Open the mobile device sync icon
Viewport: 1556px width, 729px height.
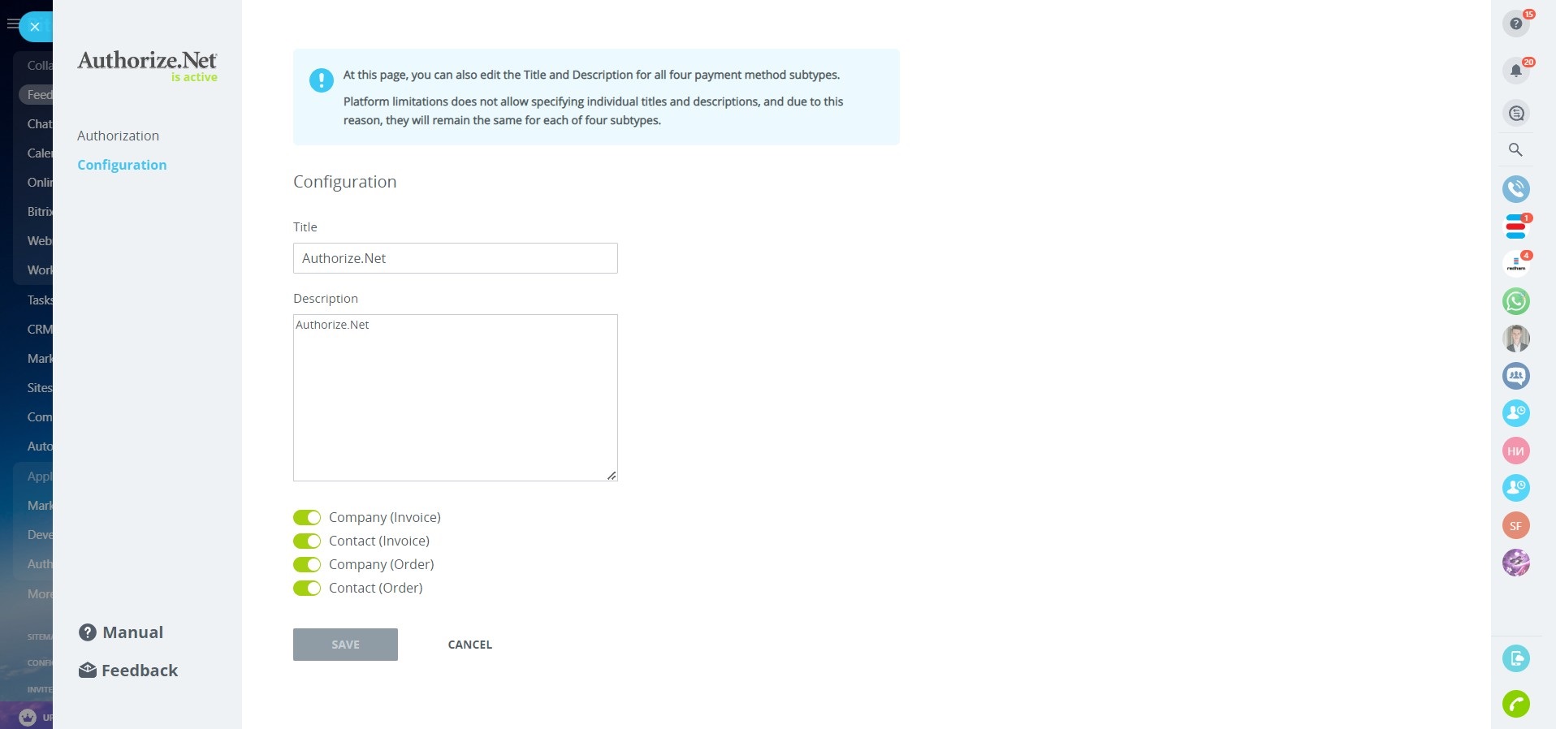point(1517,658)
